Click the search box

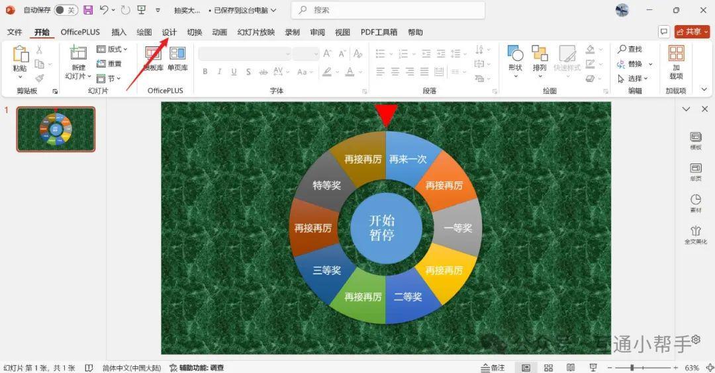[388, 10]
